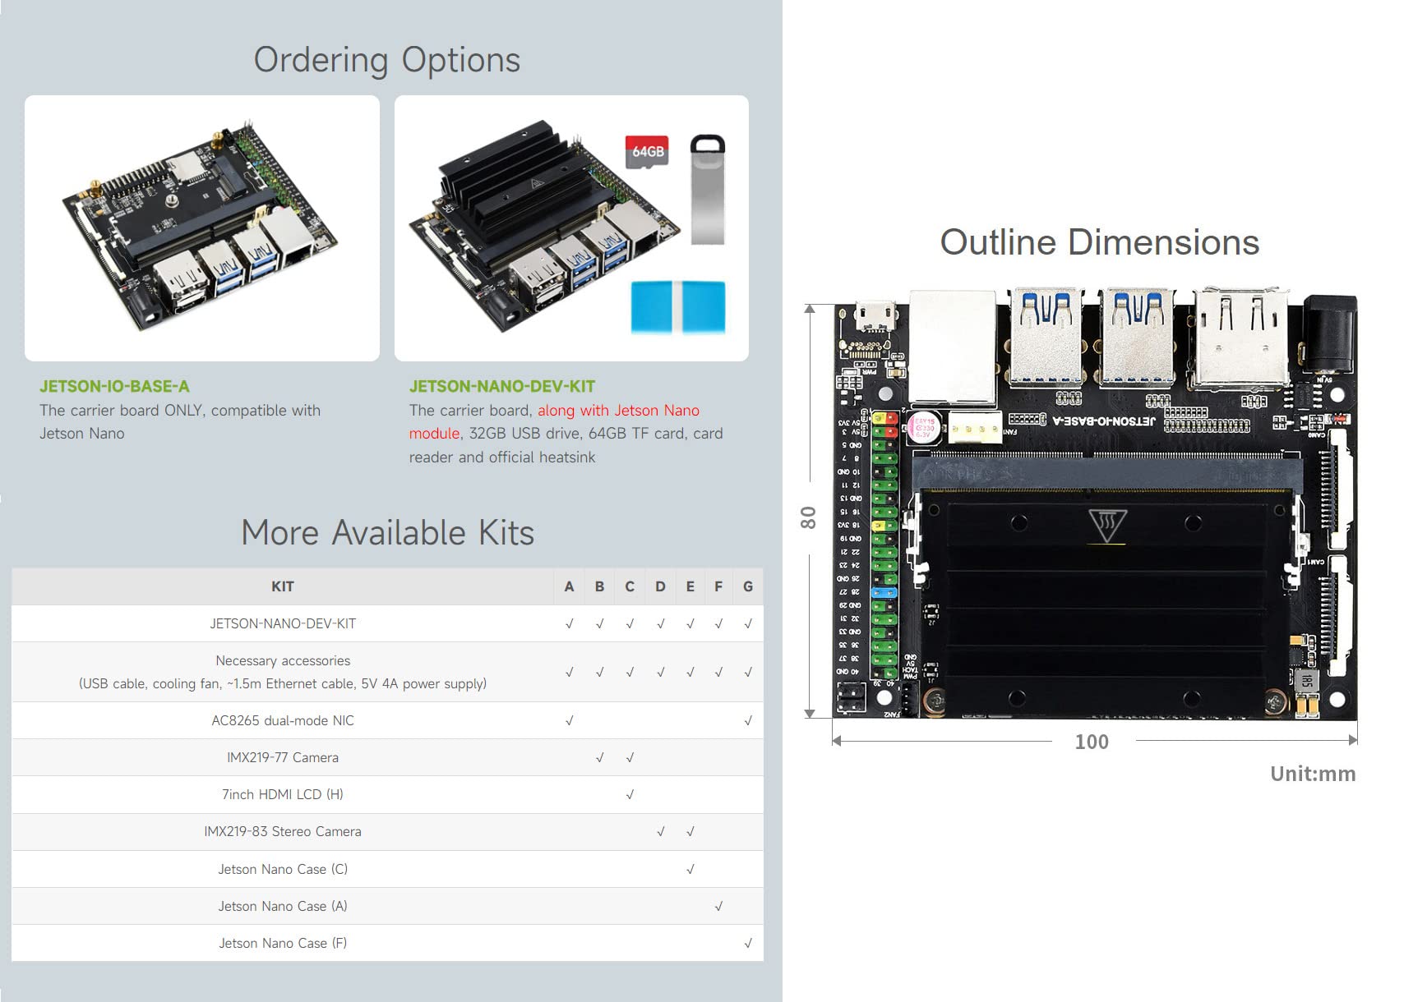Click AC8265 checkmark under column A
Image resolution: width=1404 pixels, height=1002 pixels.
click(569, 720)
